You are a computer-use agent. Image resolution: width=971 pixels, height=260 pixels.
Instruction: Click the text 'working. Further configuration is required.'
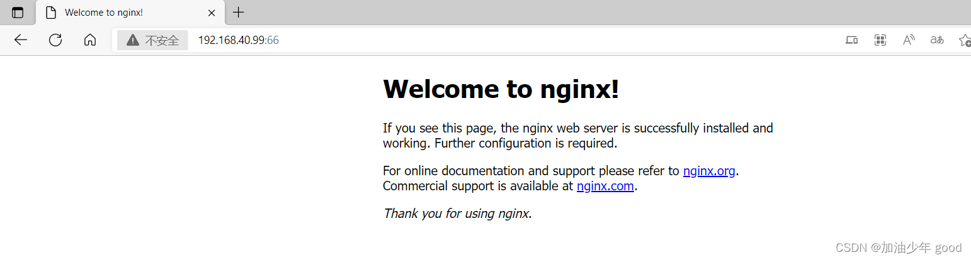500,143
